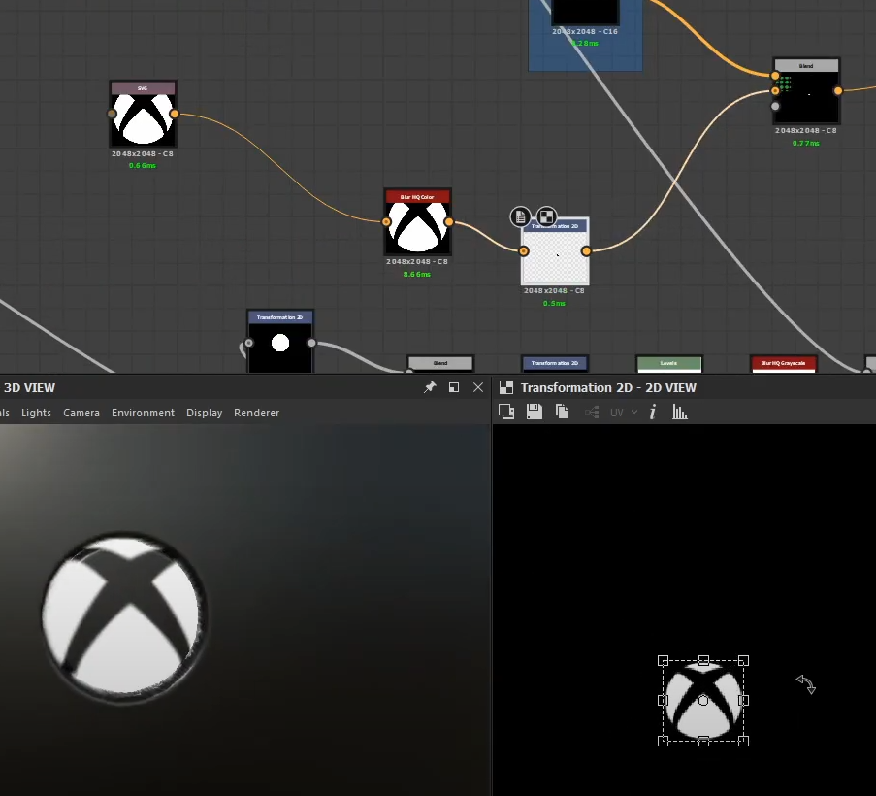Click the 3D VIEW maximize panel icon
The width and height of the screenshot is (876, 796).
(454, 386)
